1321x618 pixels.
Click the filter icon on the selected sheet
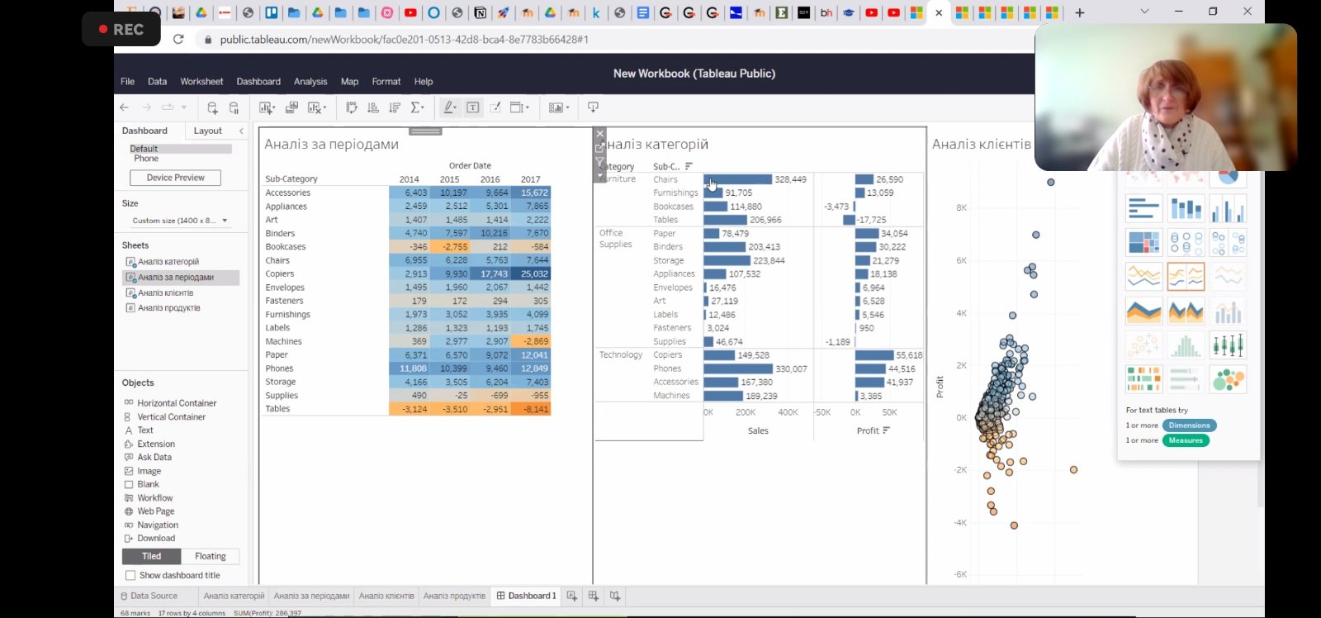coord(600,162)
